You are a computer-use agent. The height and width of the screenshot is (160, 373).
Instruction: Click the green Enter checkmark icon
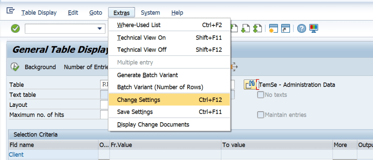coord(15,29)
